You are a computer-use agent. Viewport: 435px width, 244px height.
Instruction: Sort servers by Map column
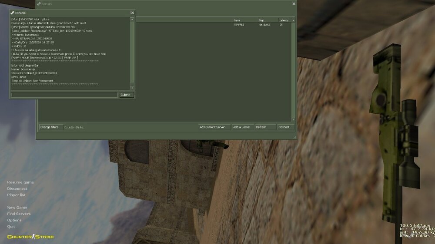click(x=267, y=20)
